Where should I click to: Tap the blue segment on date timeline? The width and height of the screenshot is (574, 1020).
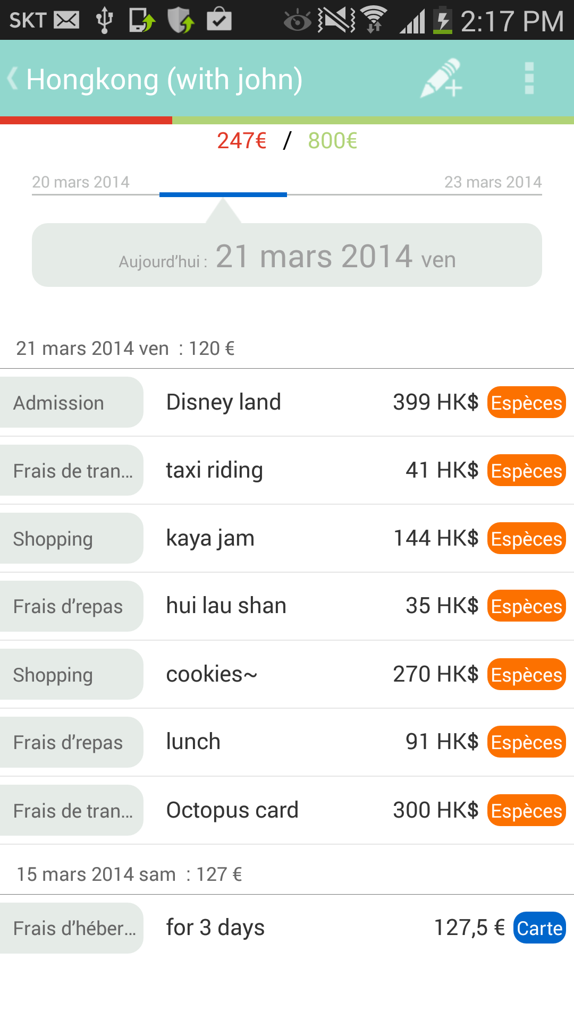(223, 194)
